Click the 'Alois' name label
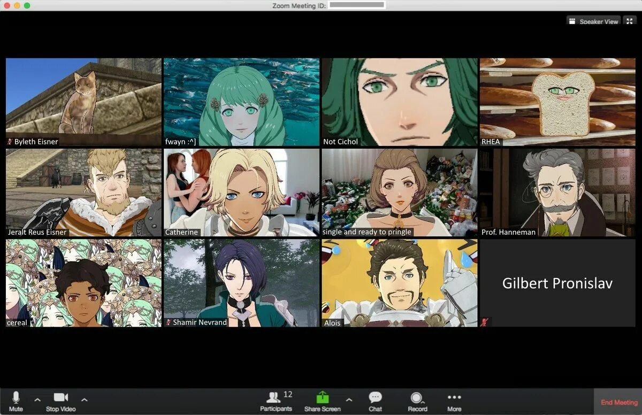 click(332, 322)
